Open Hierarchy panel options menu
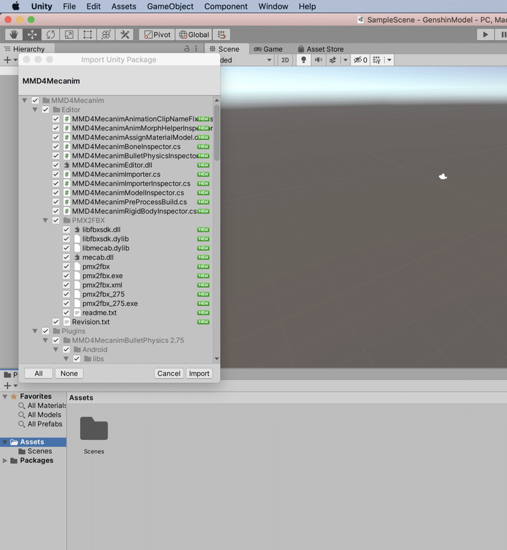The width and height of the screenshot is (507, 550). click(x=196, y=49)
